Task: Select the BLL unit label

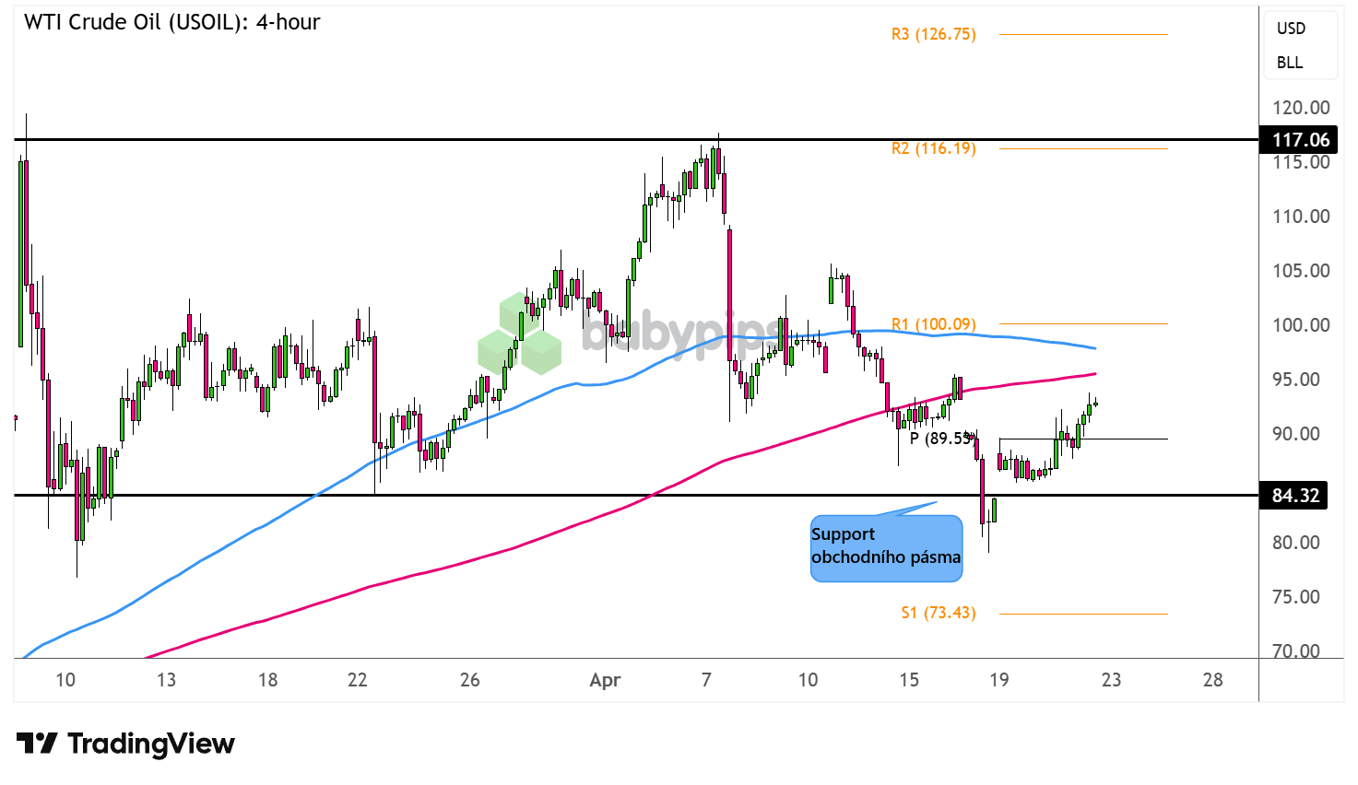Action: [1290, 63]
